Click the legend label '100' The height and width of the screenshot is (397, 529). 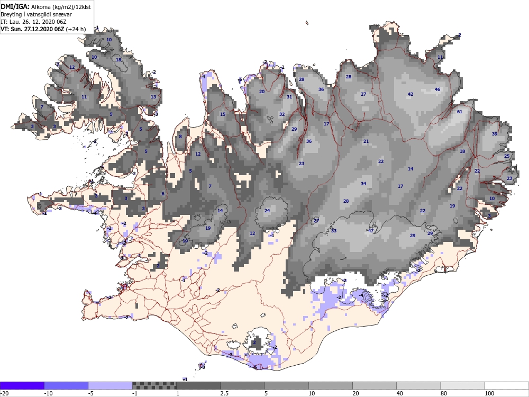(489, 393)
